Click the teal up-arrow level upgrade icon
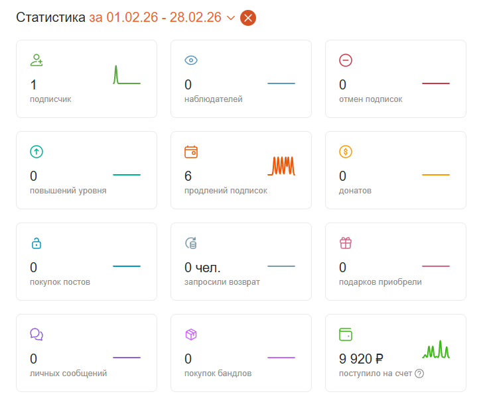483x400 pixels. [x=36, y=152]
